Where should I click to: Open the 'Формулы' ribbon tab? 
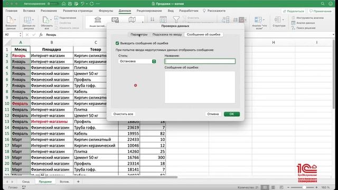click(106, 11)
